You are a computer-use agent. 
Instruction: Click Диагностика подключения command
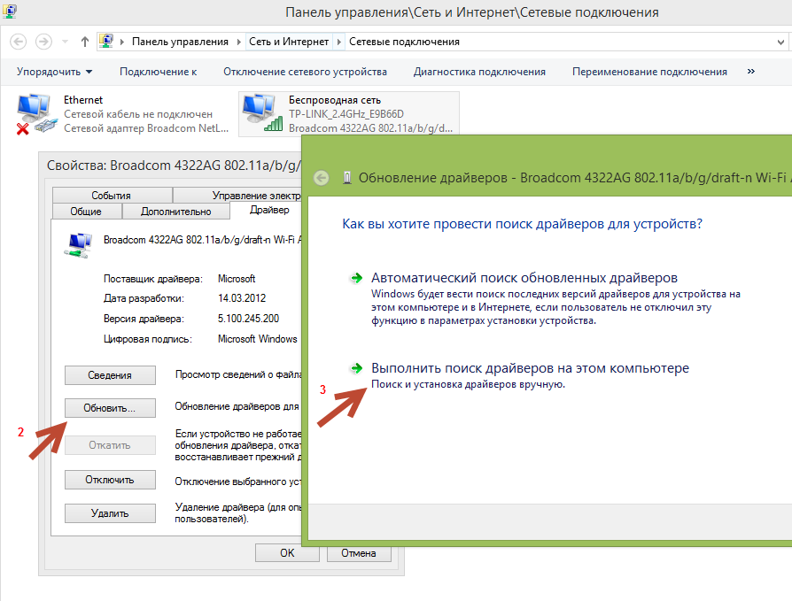(x=479, y=72)
